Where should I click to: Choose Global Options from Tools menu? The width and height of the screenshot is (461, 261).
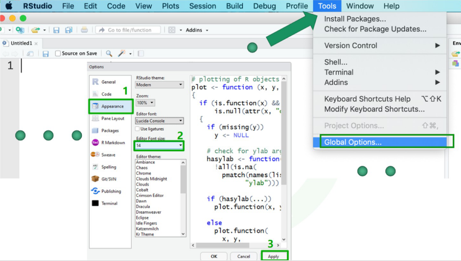coord(380,142)
